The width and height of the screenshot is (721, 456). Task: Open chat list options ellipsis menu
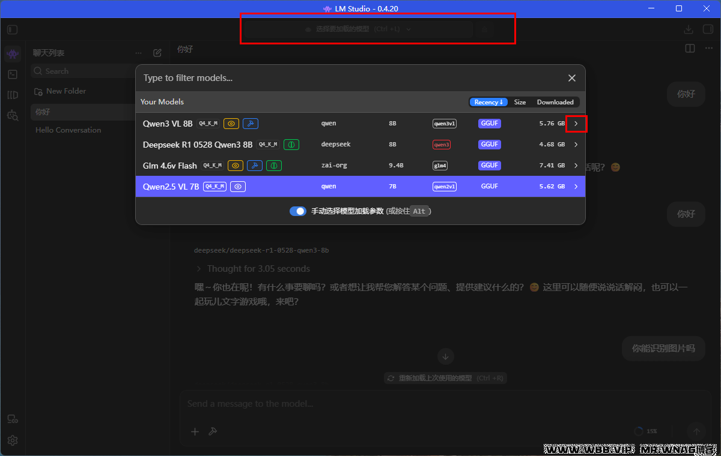click(139, 53)
